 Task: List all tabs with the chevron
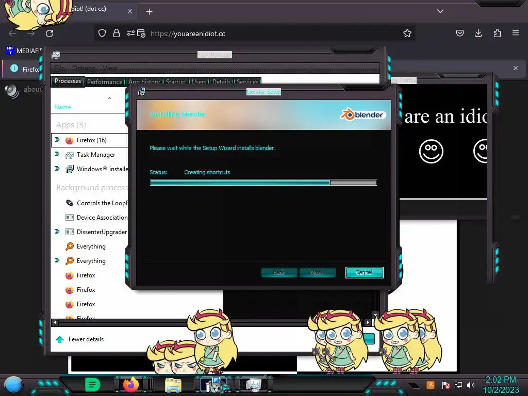[440, 11]
